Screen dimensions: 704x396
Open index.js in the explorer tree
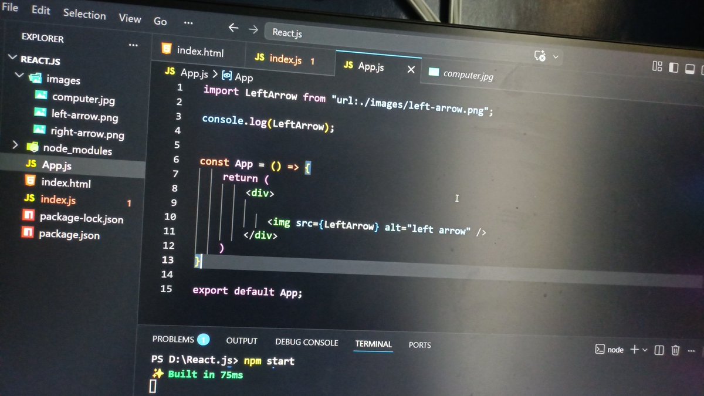[58, 199]
